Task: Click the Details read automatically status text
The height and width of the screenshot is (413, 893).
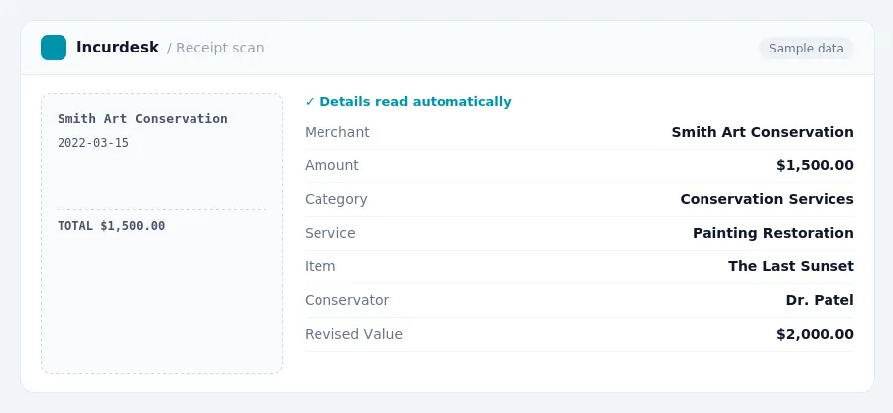Action: pyautogui.click(x=415, y=102)
